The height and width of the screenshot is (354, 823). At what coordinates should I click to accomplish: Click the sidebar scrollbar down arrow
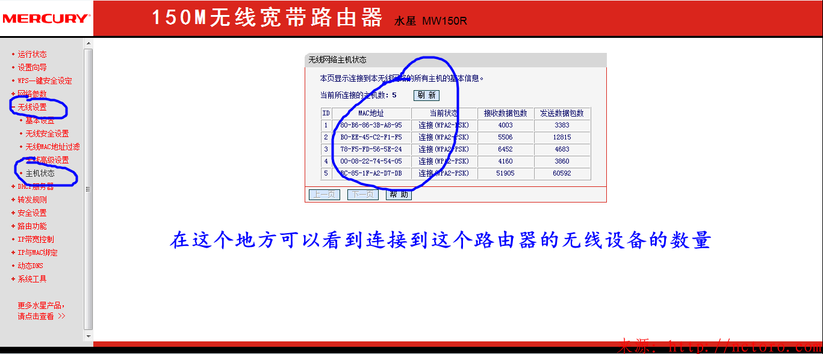click(89, 335)
